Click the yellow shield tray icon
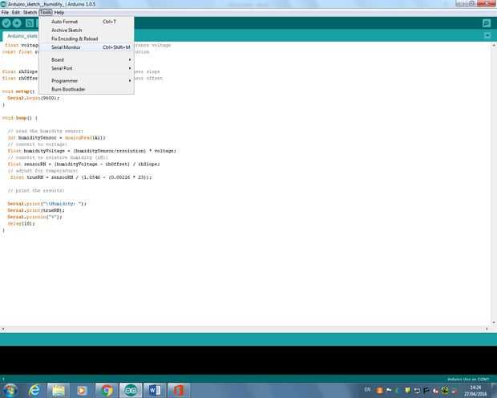The width and height of the screenshot is (497, 398). click(x=407, y=391)
